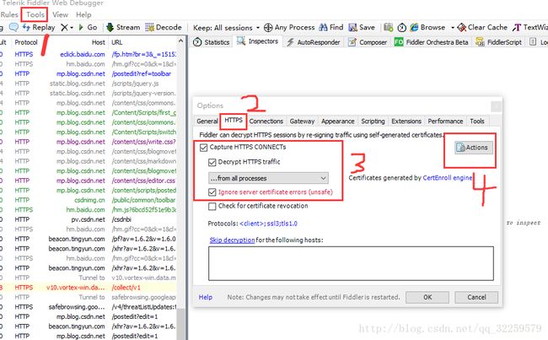
Task: Click the Save toolbar button
Action: [362, 27]
